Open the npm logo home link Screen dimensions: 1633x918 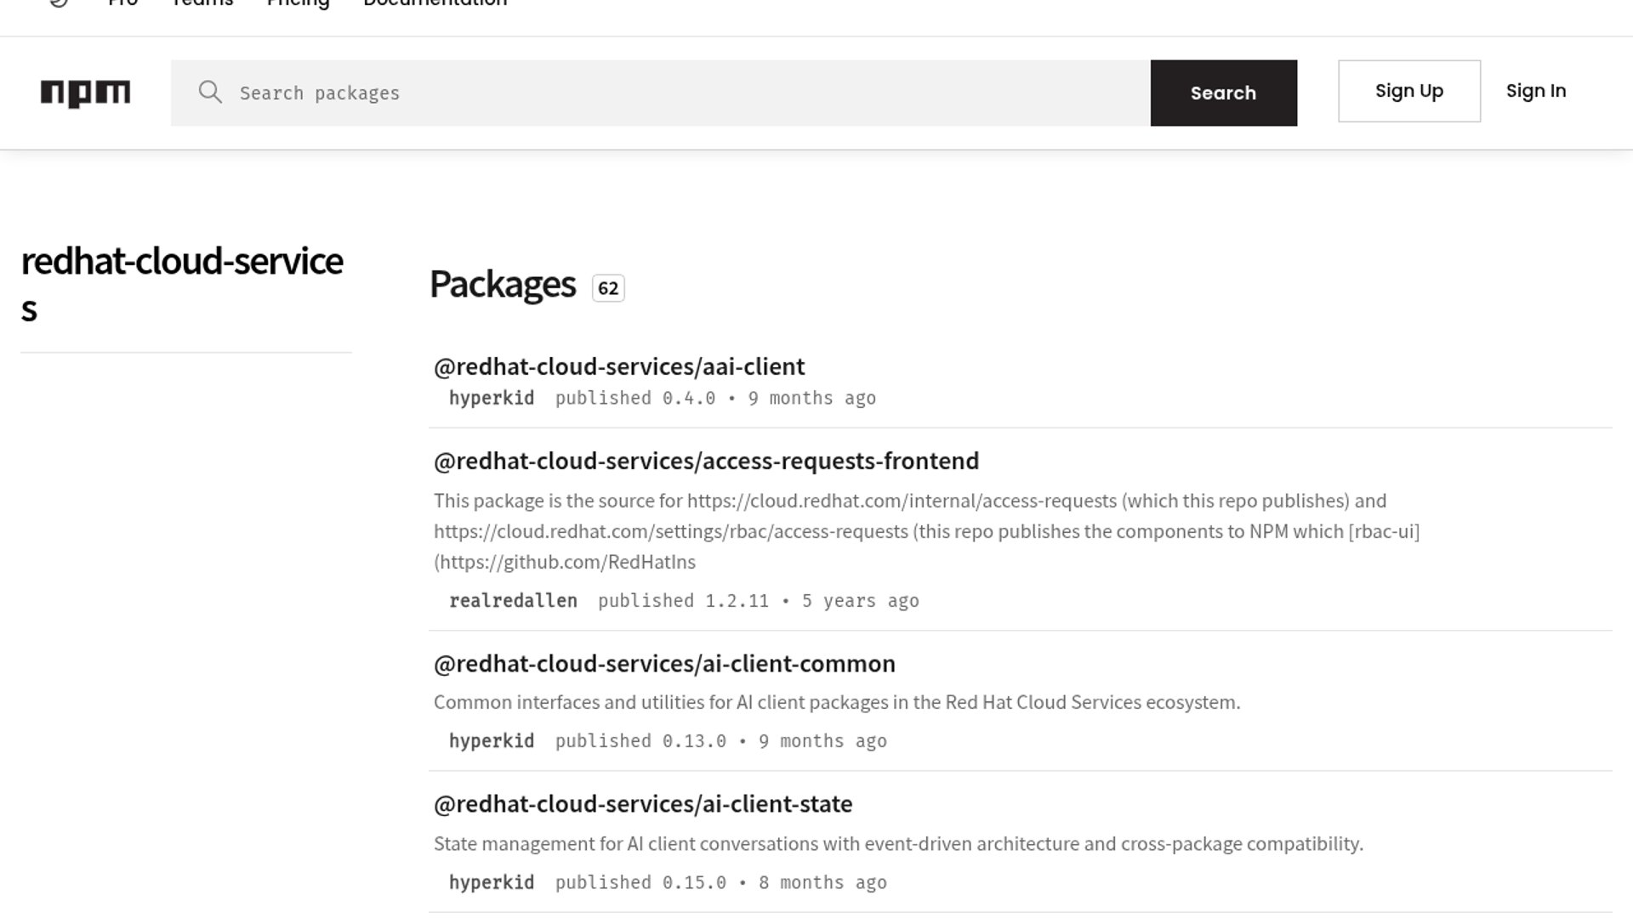click(x=85, y=93)
